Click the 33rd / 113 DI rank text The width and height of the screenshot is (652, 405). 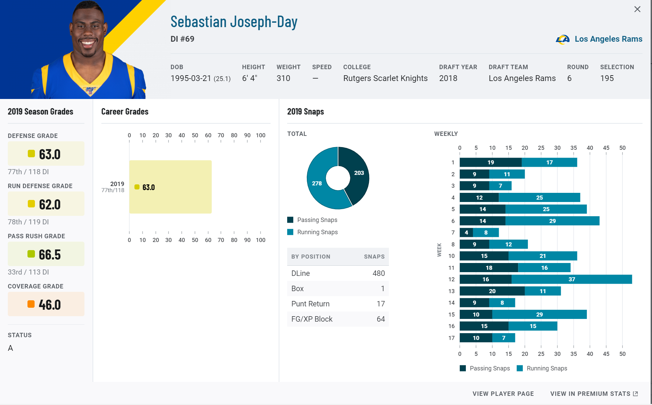click(28, 272)
